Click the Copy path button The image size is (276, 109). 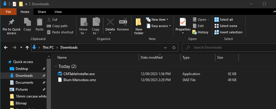tap(57, 26)
